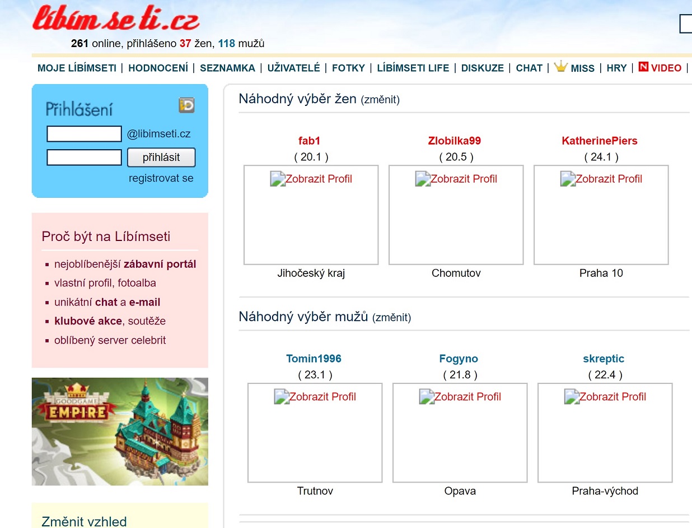The image size is (692, 528).
Task: Click the crown icon next to MISS
Action: tap(560, 67)
